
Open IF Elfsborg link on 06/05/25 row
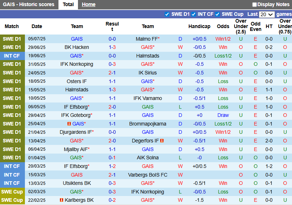coord(75,107)
